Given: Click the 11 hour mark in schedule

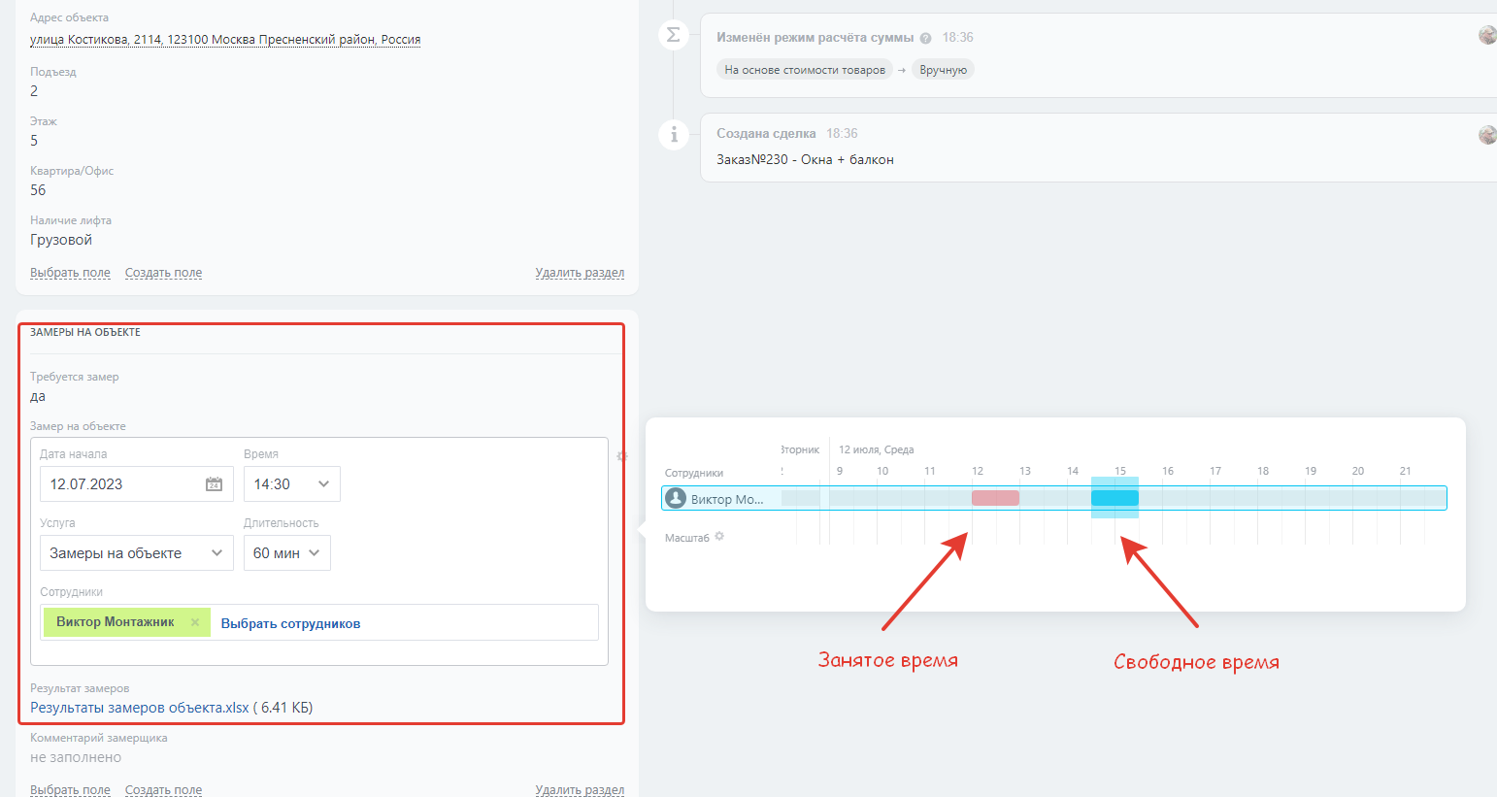Looking at the screenshot, I should tap(930, 471).
